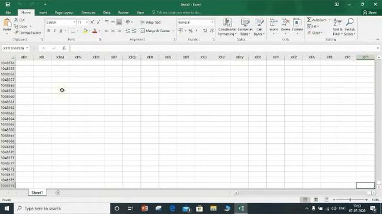Screen dimensions: 382x214
Task: Click the Accounting Number Format icon
Action: click(181, 31)
